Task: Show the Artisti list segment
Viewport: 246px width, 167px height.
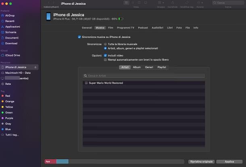Action: tap(125, 67)
